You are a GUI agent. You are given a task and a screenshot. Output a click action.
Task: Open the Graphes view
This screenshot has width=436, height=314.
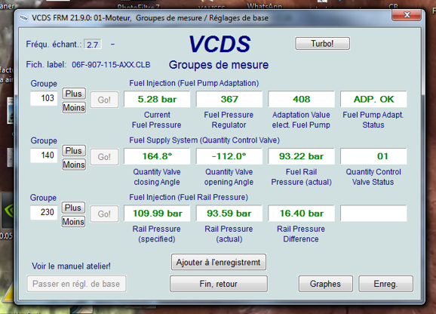pos(326,284)
